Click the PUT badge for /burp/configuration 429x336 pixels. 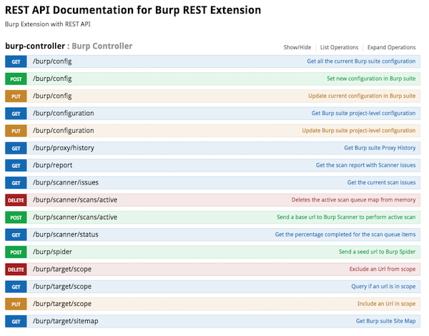tap(16, 131)
